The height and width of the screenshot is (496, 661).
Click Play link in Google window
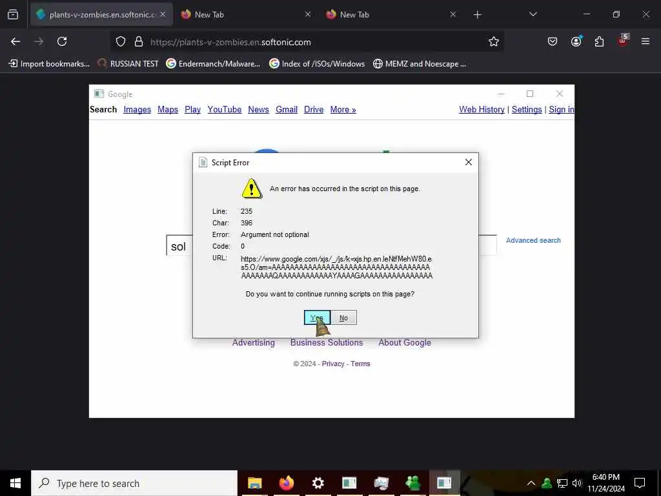(x=192, y=110)
